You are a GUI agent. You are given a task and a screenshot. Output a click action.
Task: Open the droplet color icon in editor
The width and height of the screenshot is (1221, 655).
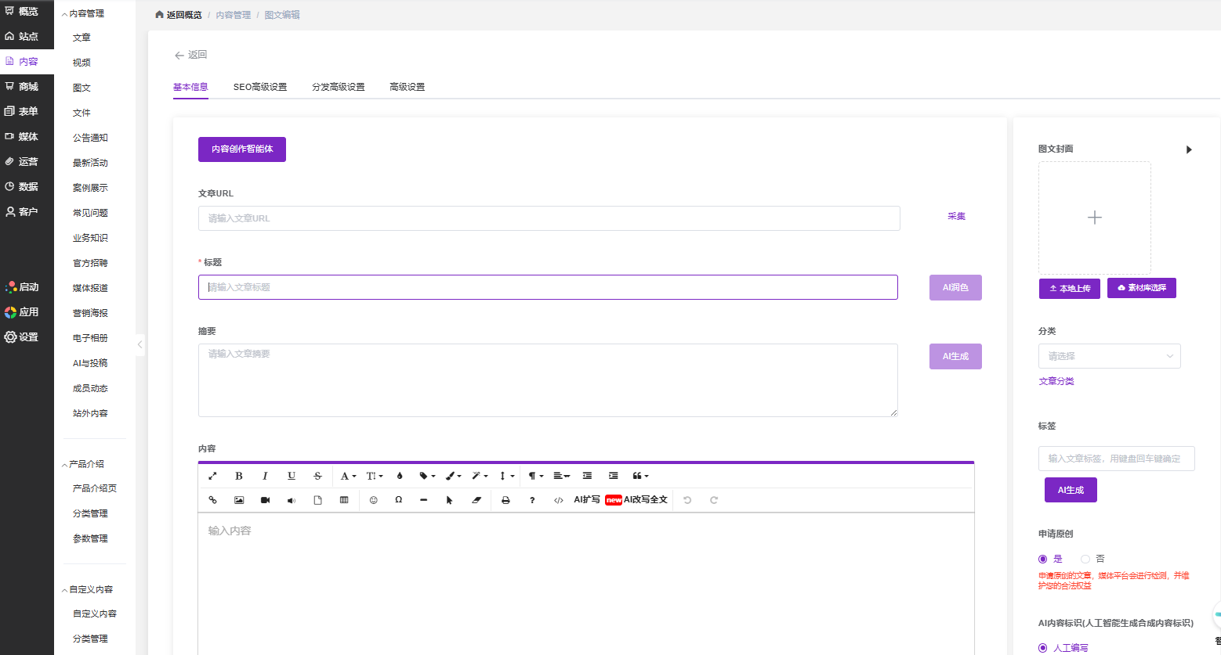400,476
